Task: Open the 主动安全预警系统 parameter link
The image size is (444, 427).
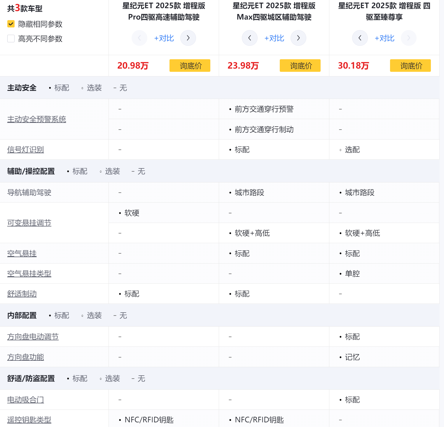Action: point(37,119)
